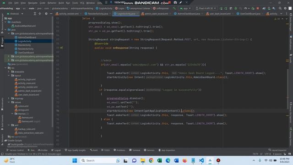Open the App Quality Insights window
Image resolution: width=293 pixels, height=165 pixels.
coord(75,150)
